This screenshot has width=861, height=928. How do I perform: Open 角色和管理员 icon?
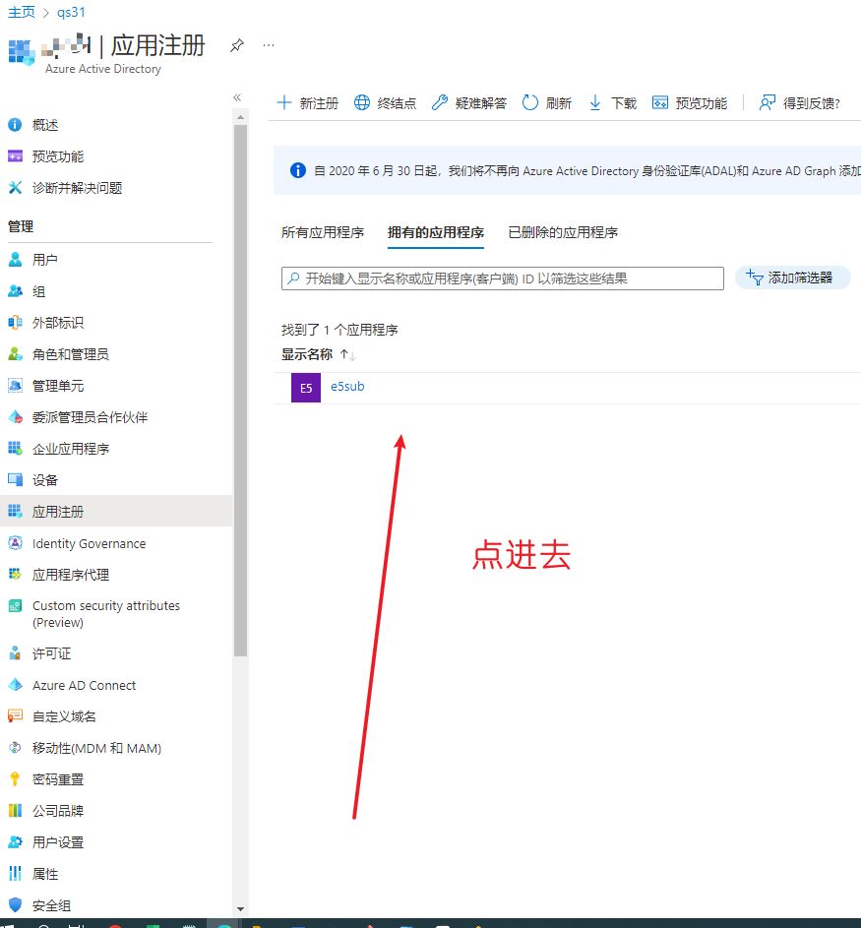click(15, 354)
